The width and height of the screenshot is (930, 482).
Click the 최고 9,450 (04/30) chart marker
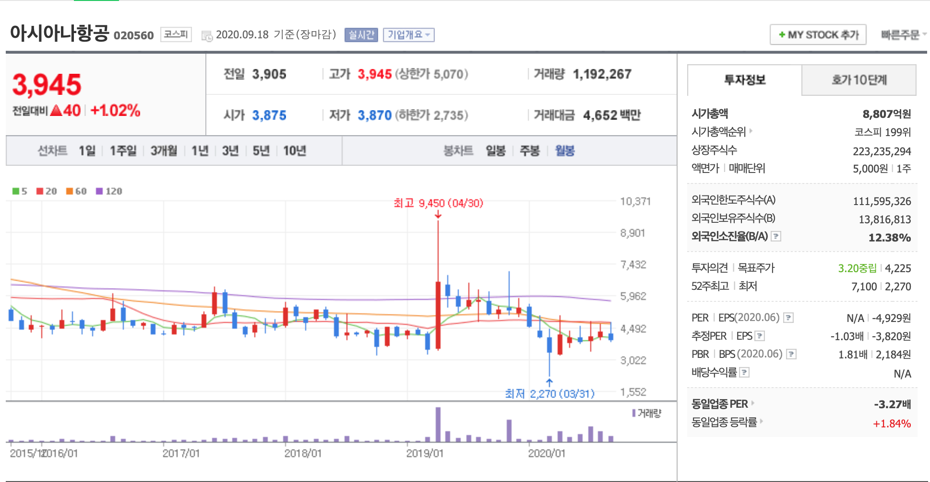pyautogui.click(x=438, y=203)
